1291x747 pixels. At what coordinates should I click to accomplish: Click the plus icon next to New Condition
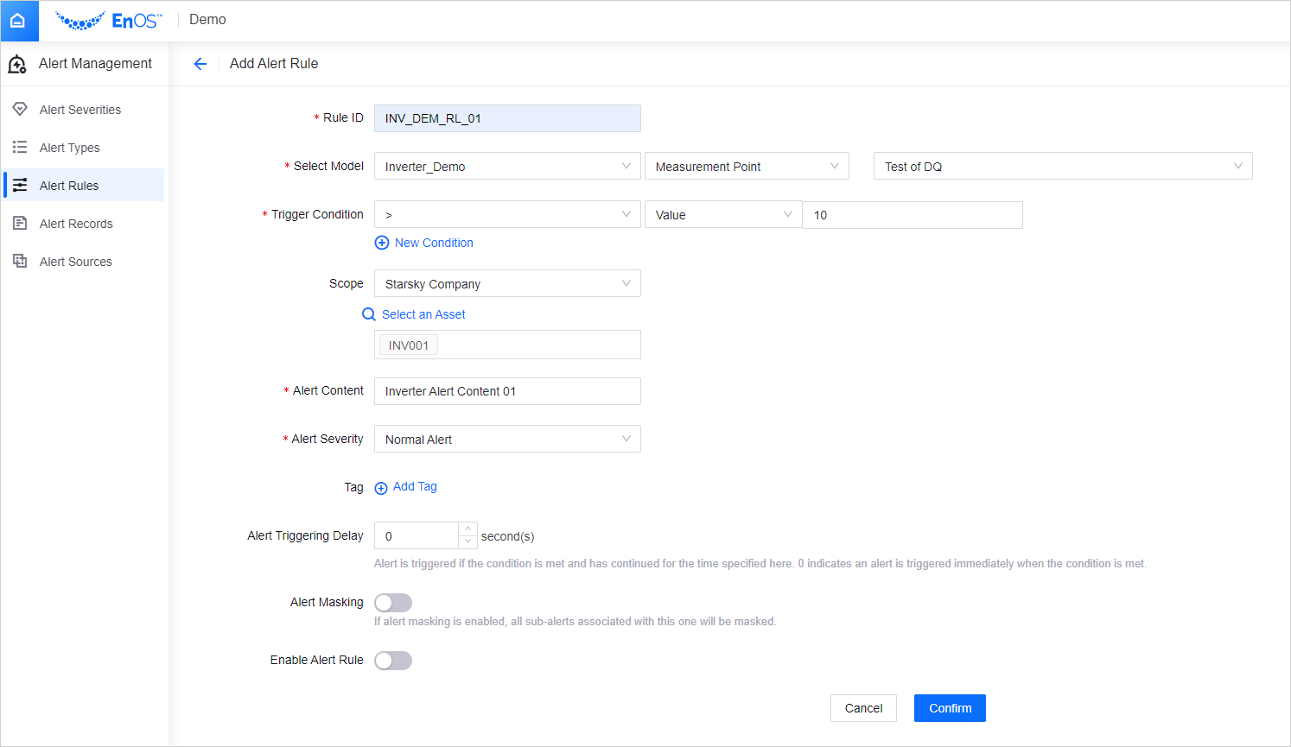[x=382, y=243]
